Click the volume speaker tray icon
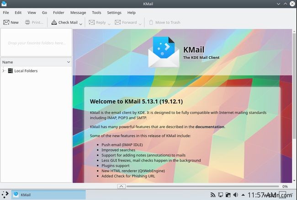Viewport: 297px width, 200px height. coord(235,195)
